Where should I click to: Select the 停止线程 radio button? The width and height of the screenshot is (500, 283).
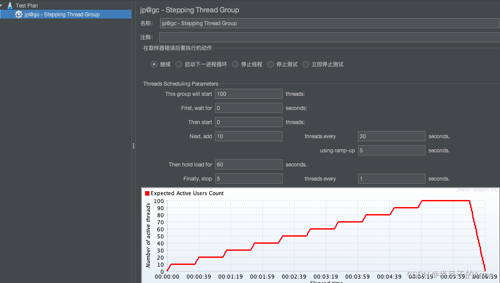235,64
